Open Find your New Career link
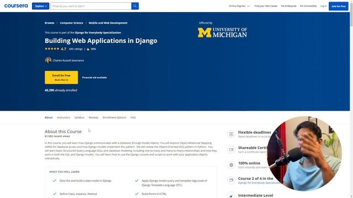 (x=266, y=6)
